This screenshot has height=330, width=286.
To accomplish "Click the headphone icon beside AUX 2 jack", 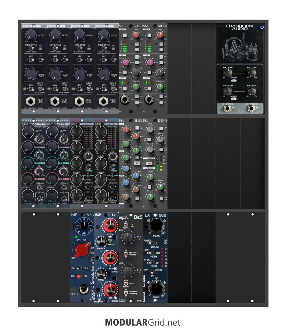I will tap(257, 108).
